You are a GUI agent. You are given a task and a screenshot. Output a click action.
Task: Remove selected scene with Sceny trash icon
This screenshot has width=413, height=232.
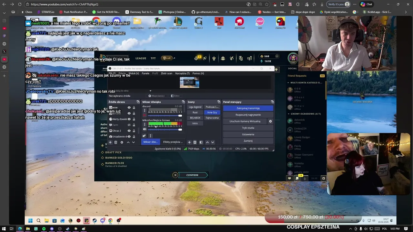point(195,142)
